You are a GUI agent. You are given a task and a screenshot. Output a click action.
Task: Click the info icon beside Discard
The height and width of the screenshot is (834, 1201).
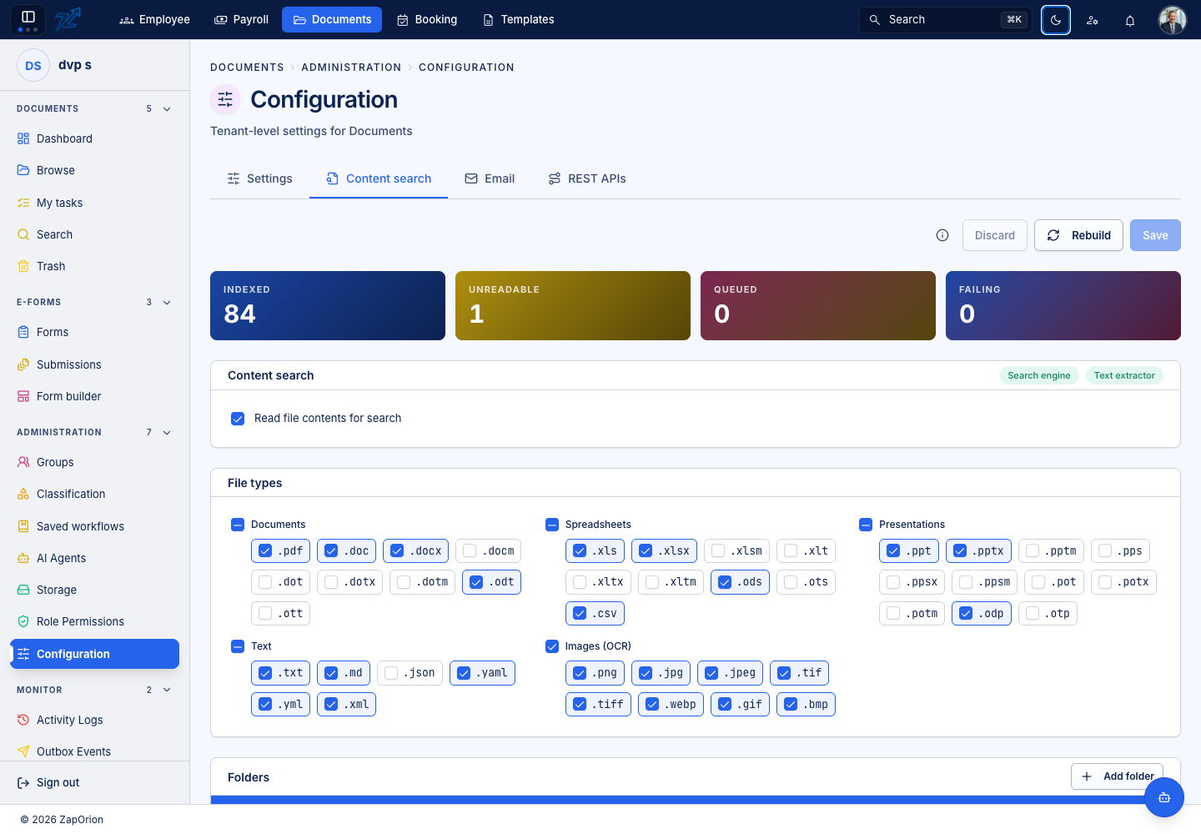pyautogui.click(x=942, y=235)
